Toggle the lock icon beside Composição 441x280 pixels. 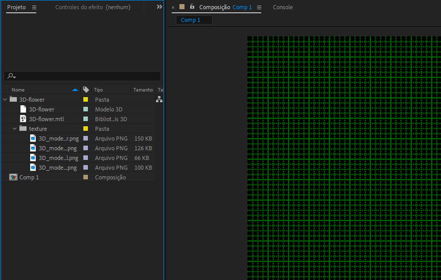(x=192, y=6)
